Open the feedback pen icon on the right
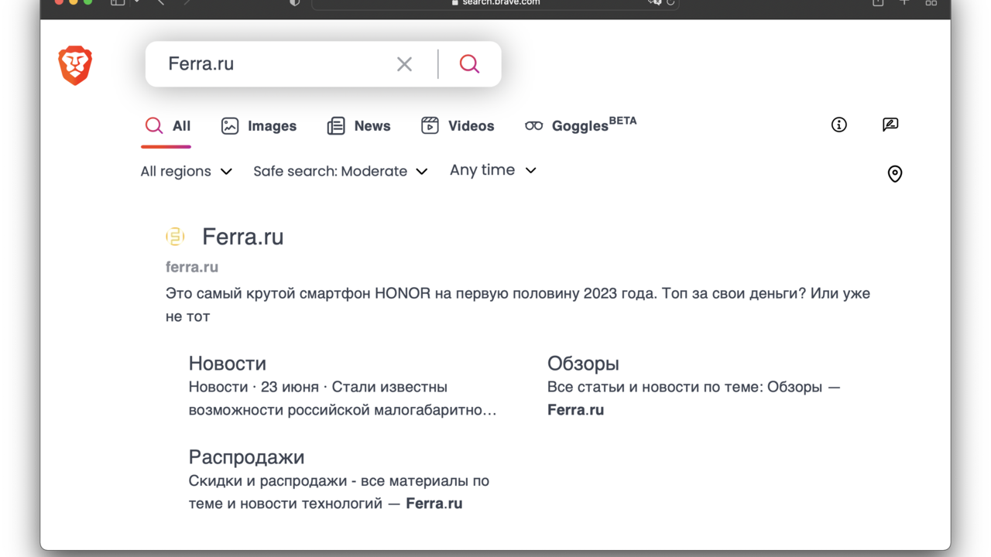Screen dimensions: 991x557 click(890, 124)
